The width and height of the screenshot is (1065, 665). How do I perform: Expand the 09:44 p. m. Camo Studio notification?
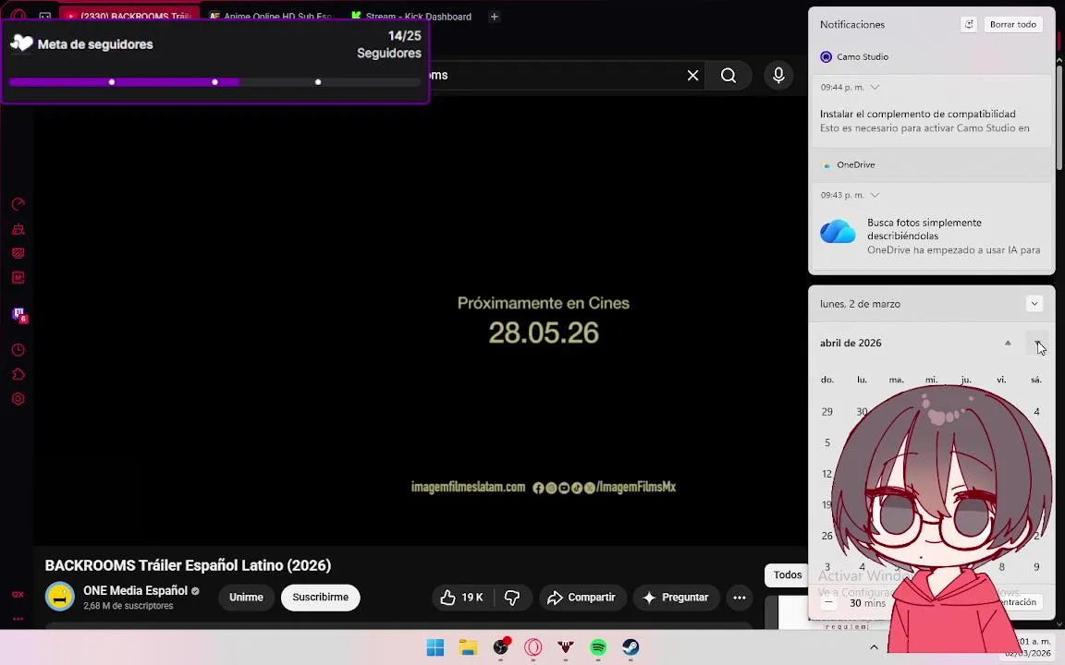coord(875,87)
